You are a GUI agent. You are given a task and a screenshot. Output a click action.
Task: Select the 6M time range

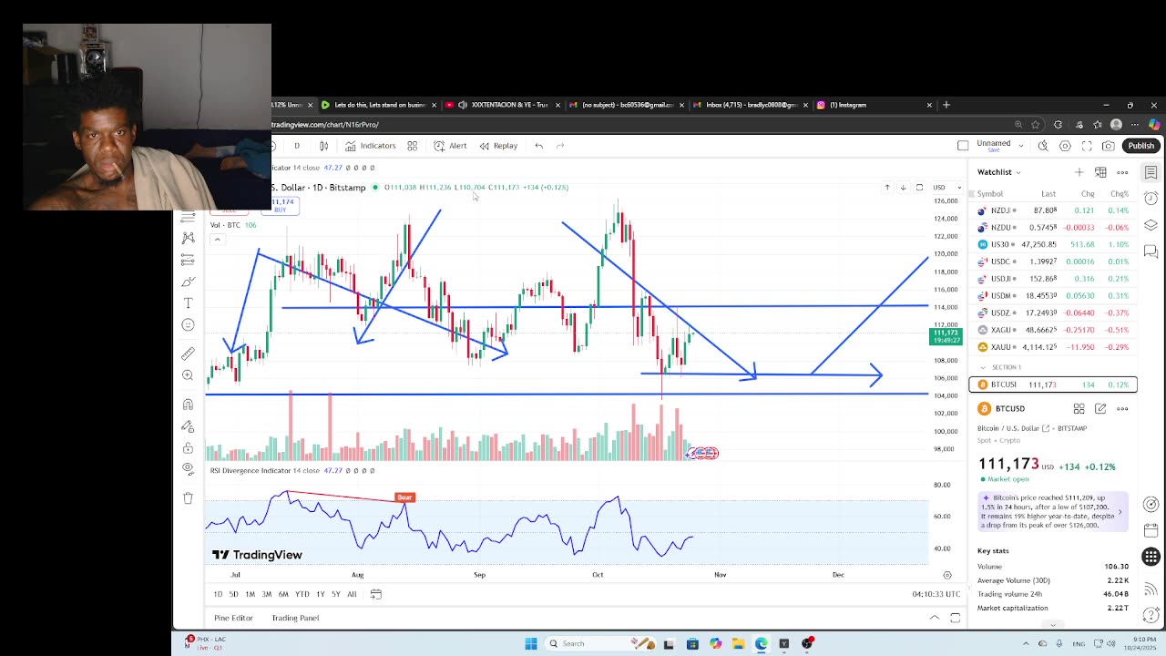click(283, 594)
